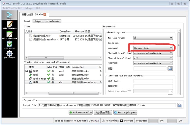
Task: Toggle mux checkmark for 字幕 track
Action: pos(49,82)
